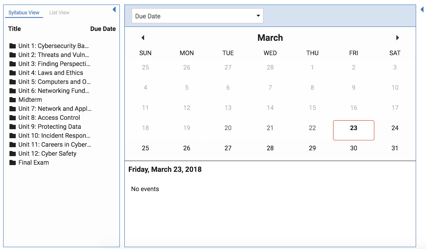Open Unit 4: Laws and Ethics
The height and width of the screenshot is (249, 426).
pyautogui.click(x=51, y=73)
